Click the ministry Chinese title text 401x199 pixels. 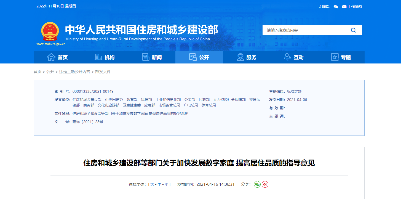coord(141,30)
